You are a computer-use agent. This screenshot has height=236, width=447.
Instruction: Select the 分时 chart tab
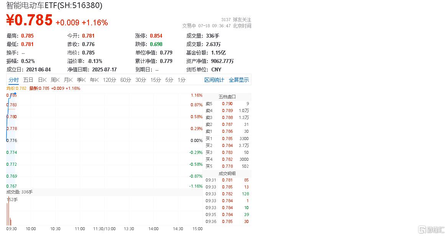click(x=14, y=80)
